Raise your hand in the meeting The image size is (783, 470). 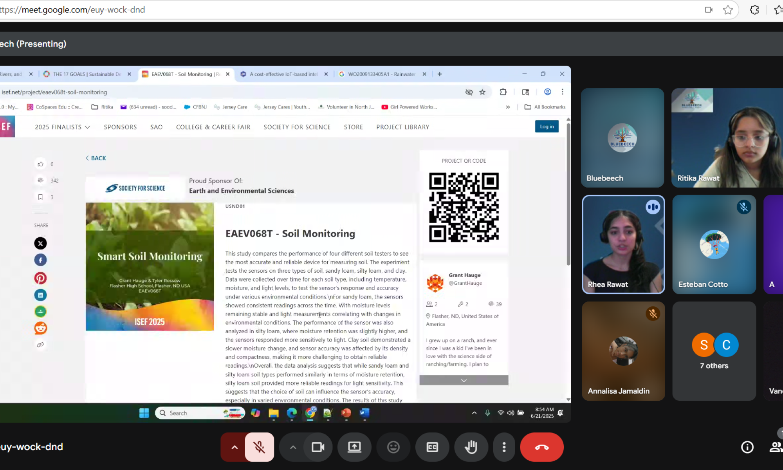pos(471,447)
